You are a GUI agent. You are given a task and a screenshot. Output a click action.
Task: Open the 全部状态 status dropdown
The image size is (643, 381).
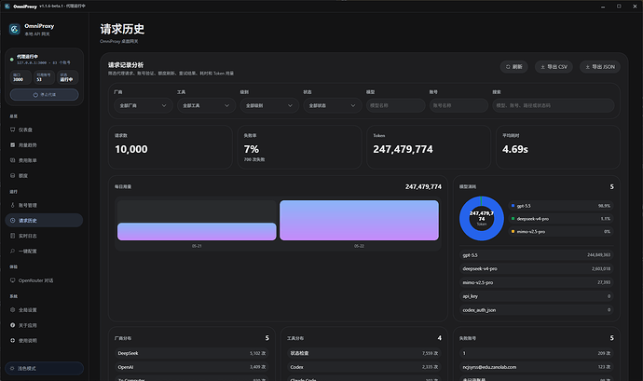(x=333, y=105)
